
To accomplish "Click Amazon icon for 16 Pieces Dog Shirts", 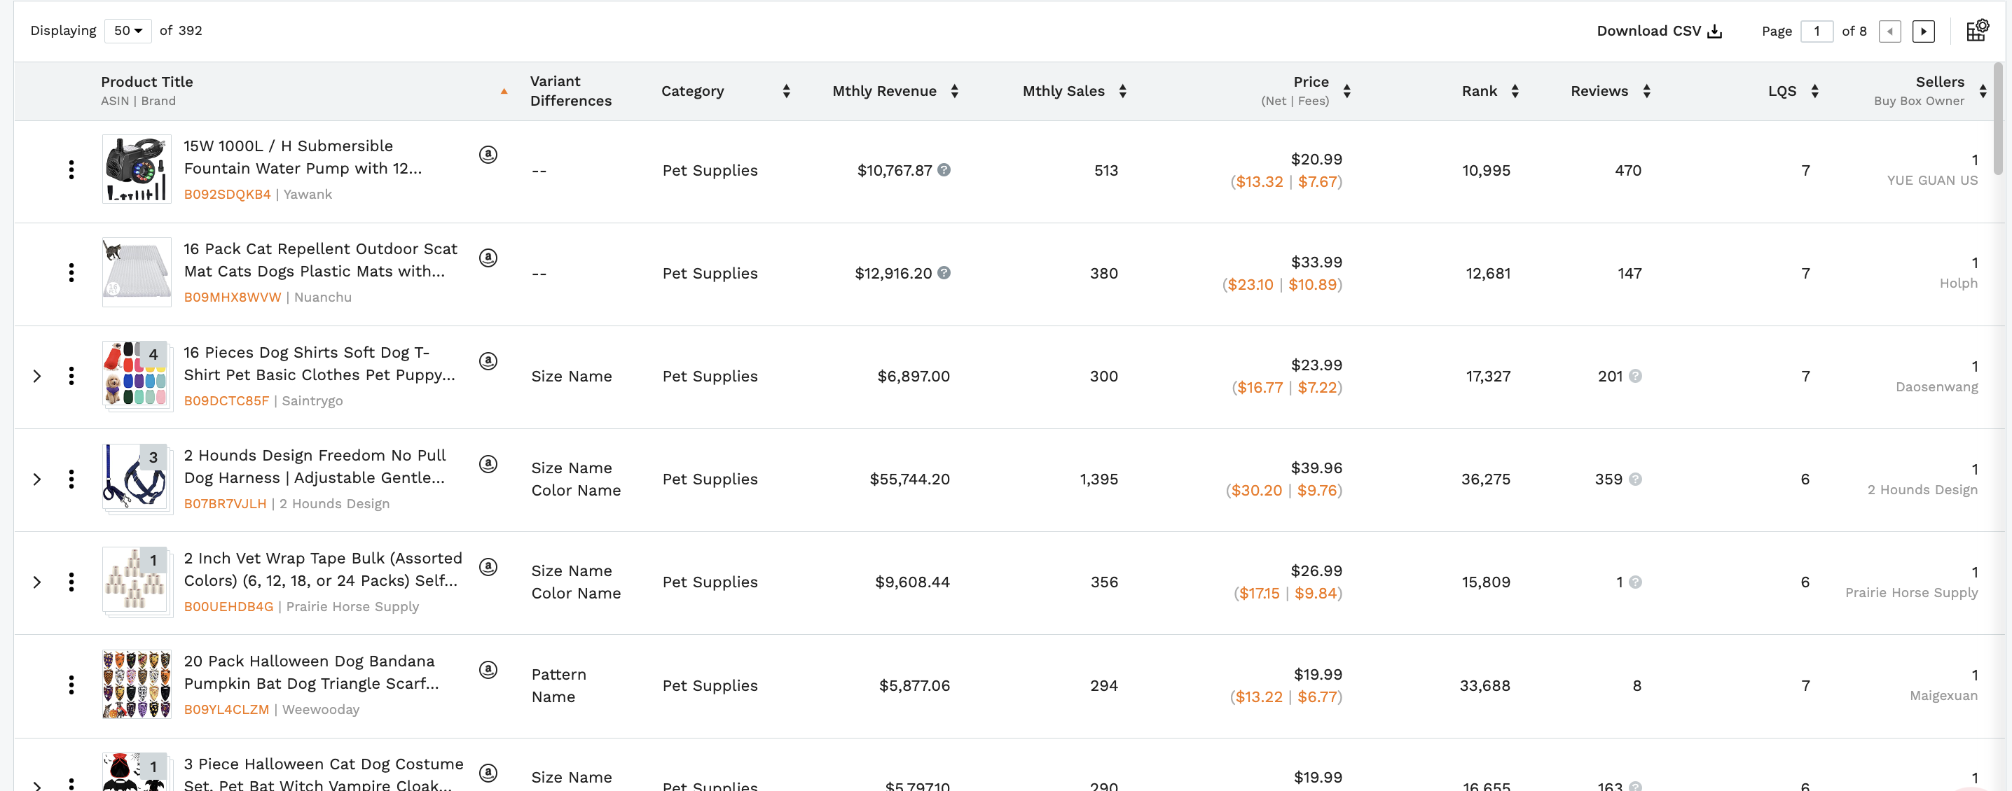I will (x=488, y=360).
